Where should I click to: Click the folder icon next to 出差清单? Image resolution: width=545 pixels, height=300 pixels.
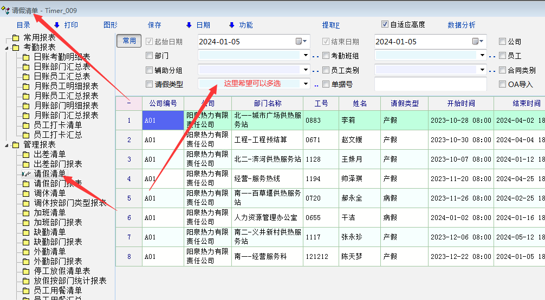click(x=26, y=155)
